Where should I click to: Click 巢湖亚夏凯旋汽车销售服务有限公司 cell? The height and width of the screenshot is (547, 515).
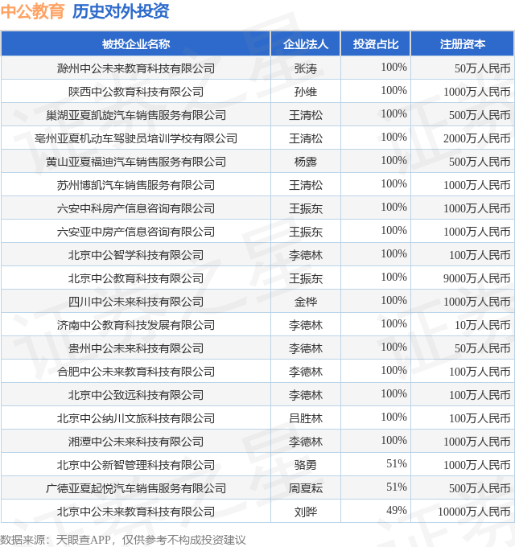coord(136,115)
